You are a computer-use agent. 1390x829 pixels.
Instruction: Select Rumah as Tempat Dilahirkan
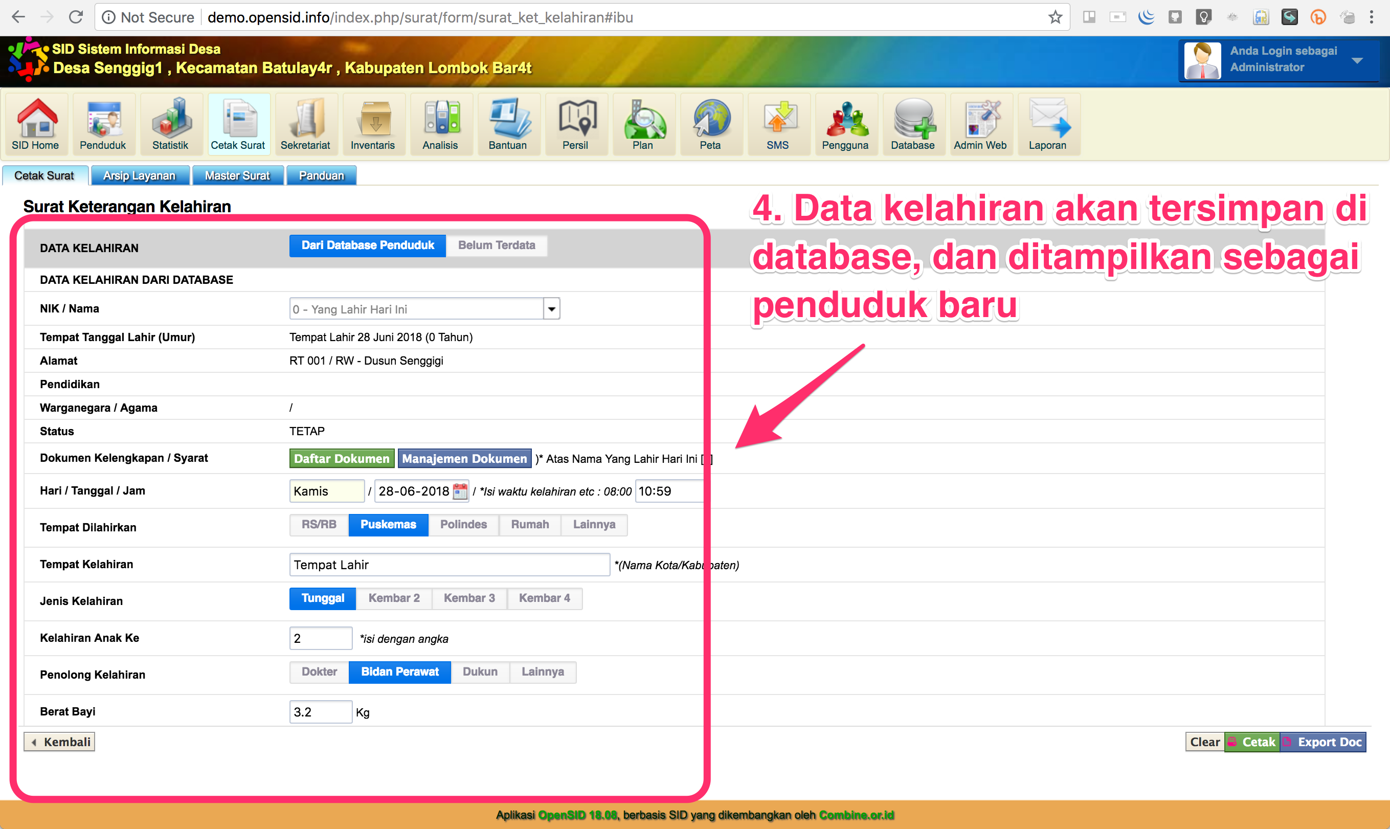point(529,525)
